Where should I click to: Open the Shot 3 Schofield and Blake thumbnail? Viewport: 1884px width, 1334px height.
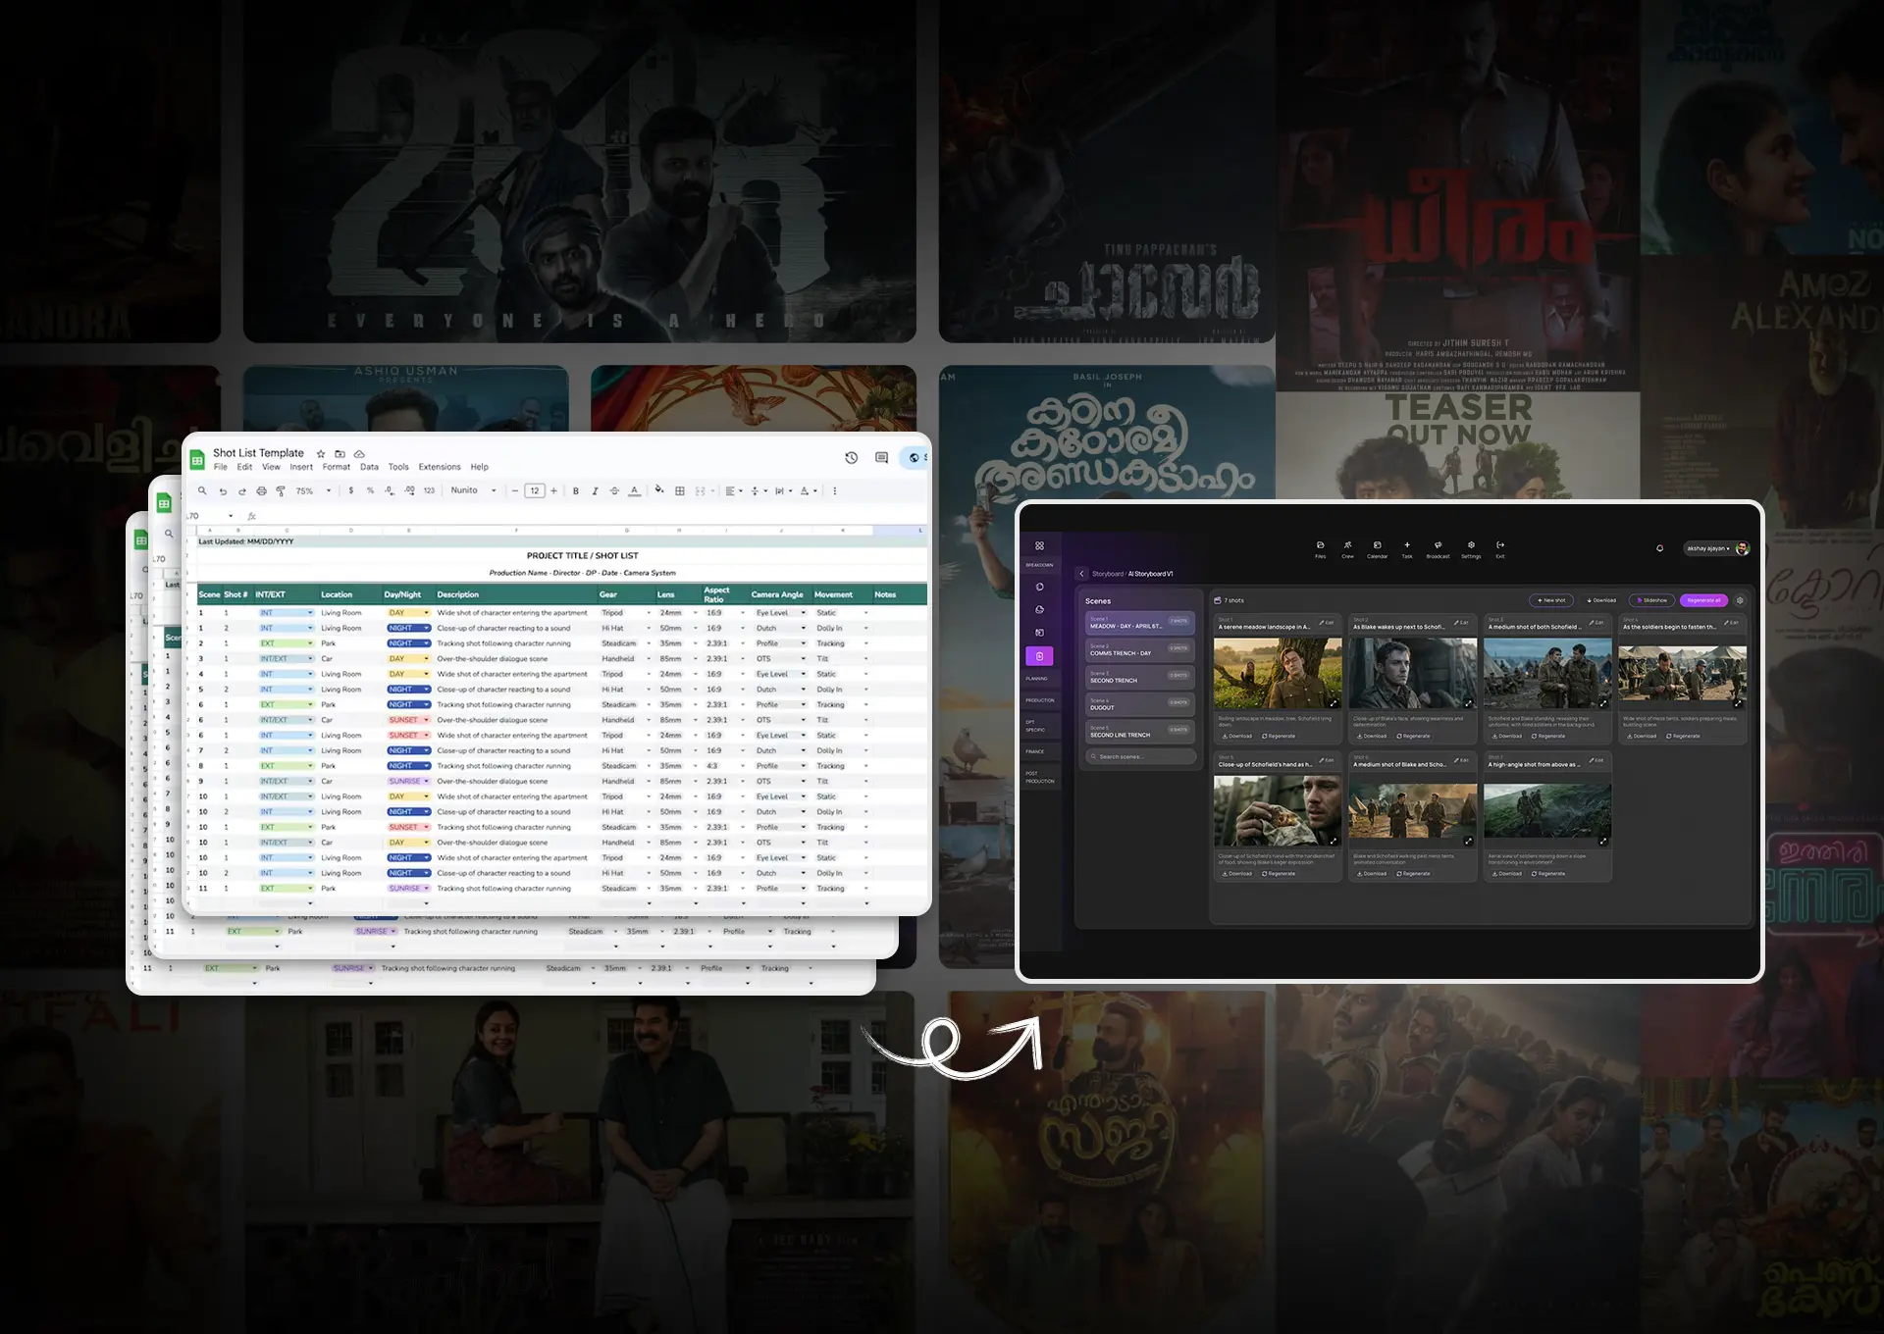pyautogui.click(x=1547, y=673)
